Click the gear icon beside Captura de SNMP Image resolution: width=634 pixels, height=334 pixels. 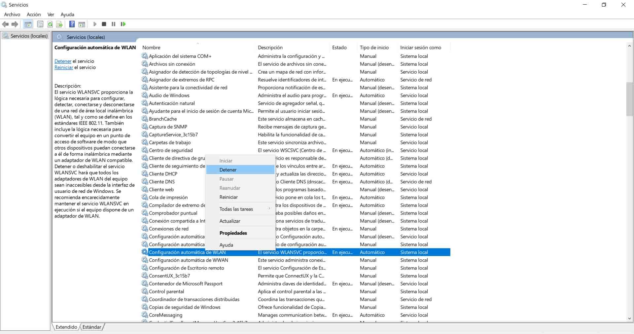coord(145,127)
